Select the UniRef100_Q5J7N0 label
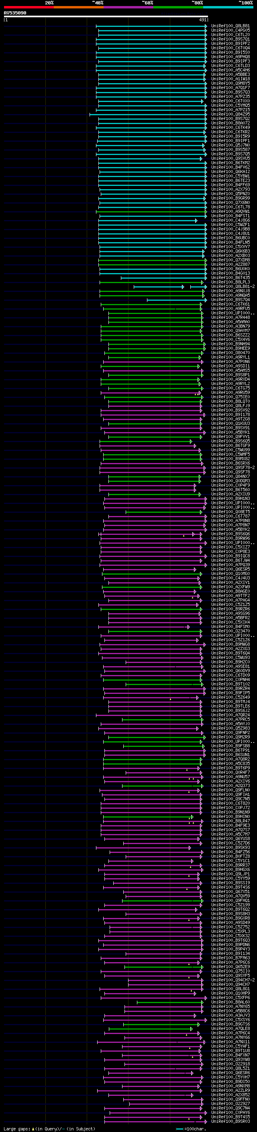 pyautogui.click(x=230, y=145)
